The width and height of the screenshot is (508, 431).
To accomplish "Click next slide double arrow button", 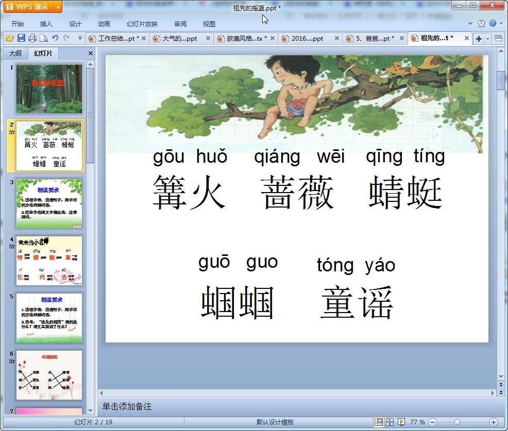I will coord(501,392).
